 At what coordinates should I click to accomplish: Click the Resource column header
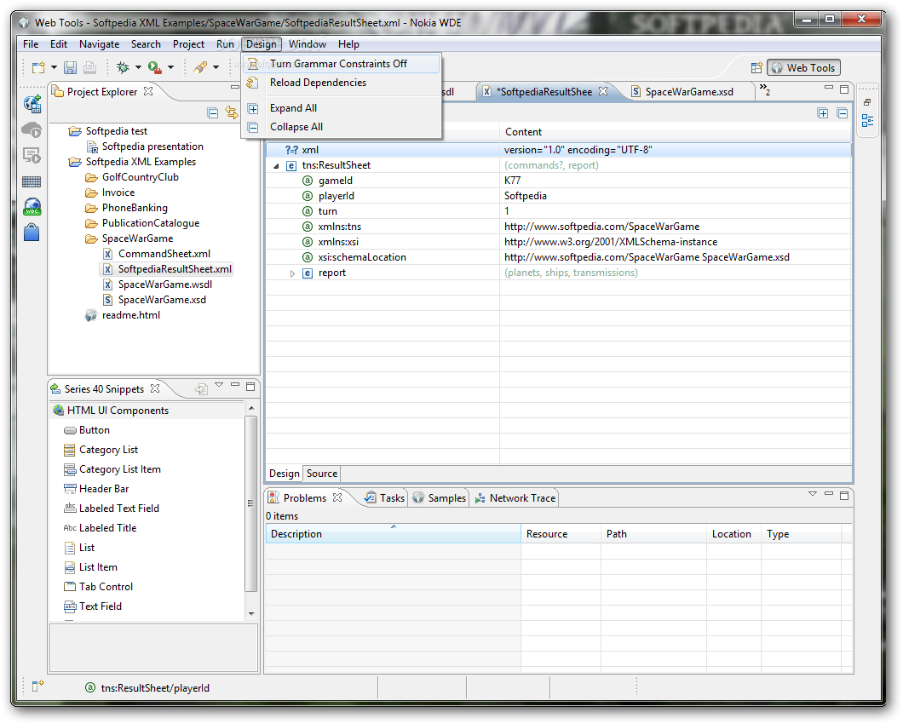561,534
